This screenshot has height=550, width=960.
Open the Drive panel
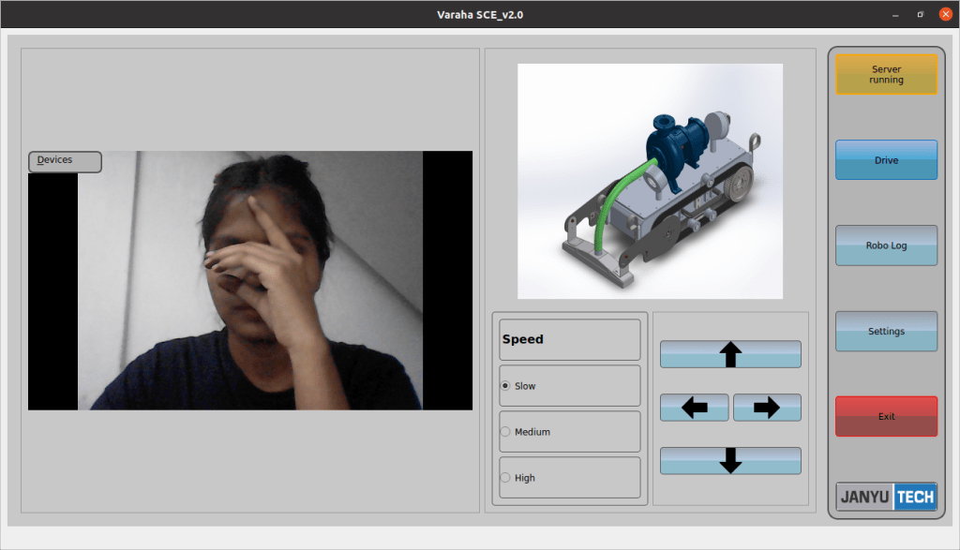pos(886,160)
